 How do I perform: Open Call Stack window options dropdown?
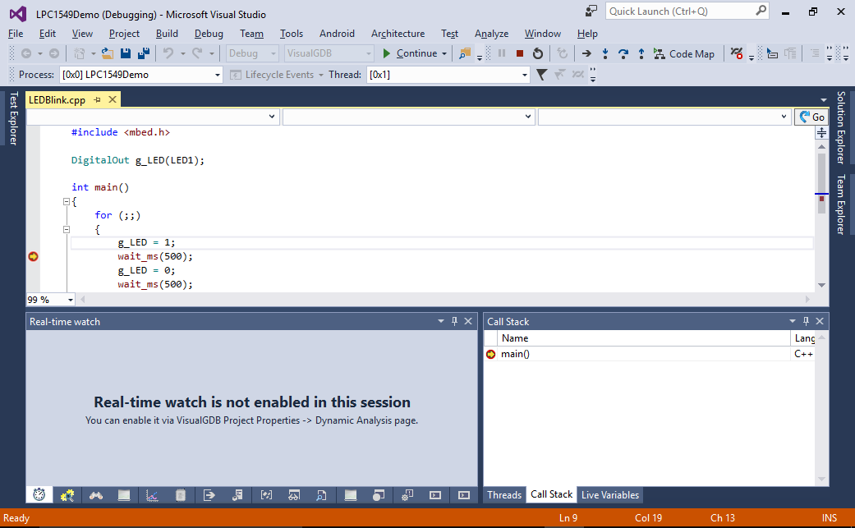pyautogui.click(x=793, y=322)
